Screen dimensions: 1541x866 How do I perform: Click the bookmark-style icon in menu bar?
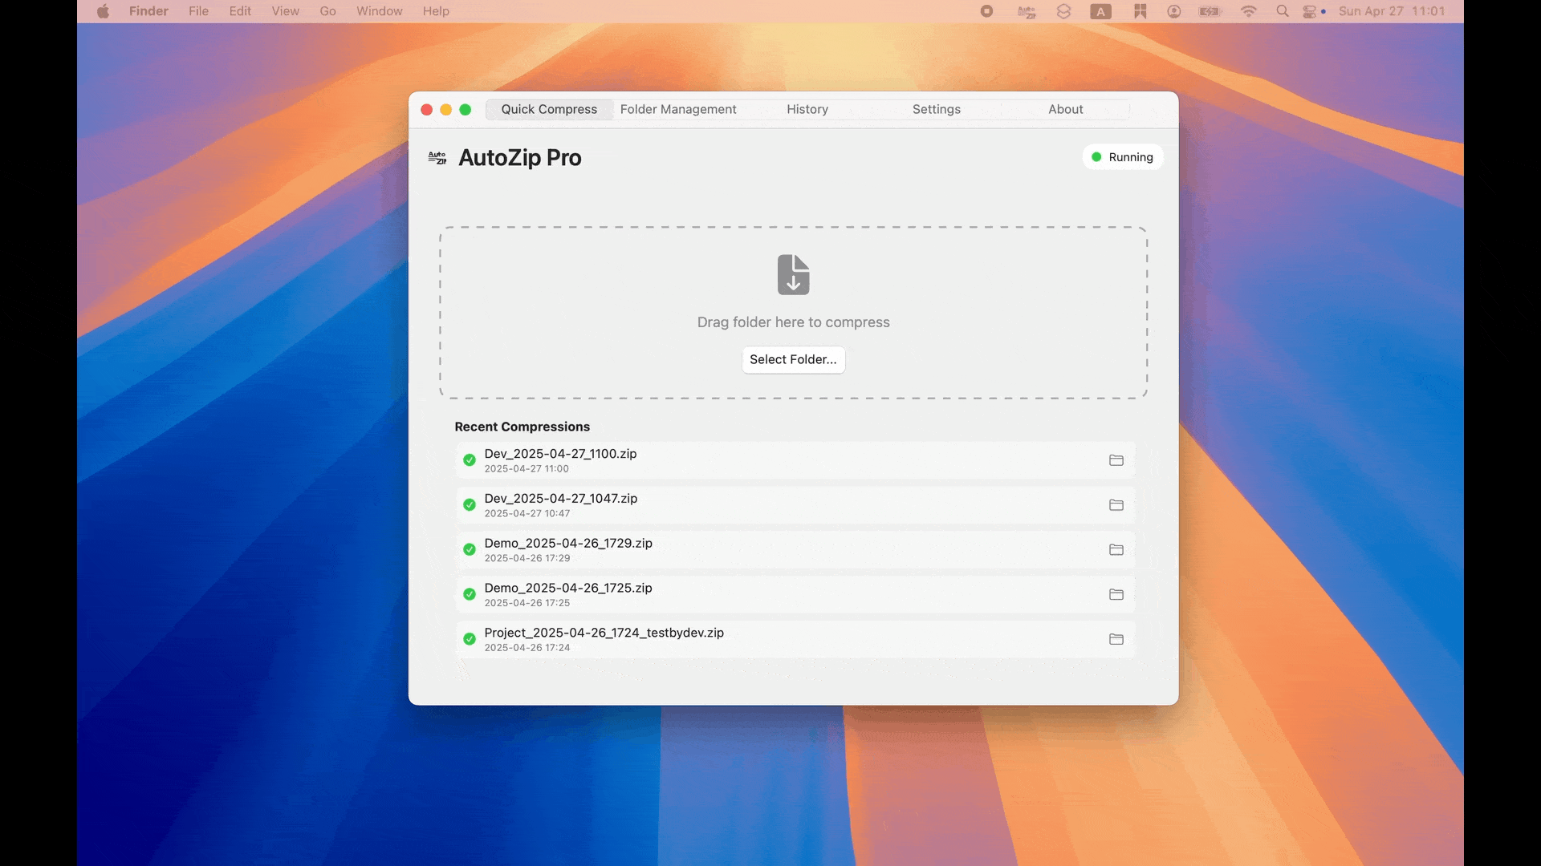point(1140,11)
